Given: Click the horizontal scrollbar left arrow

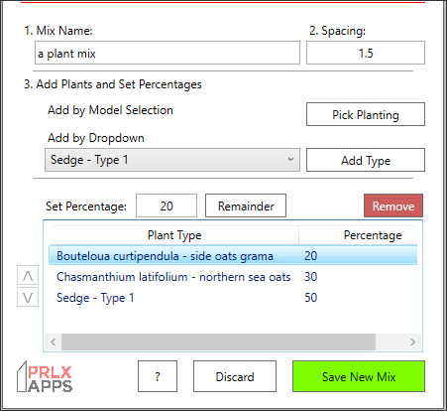Looking at the screenshot, I should pyautogui.click(x=53, y=342).
